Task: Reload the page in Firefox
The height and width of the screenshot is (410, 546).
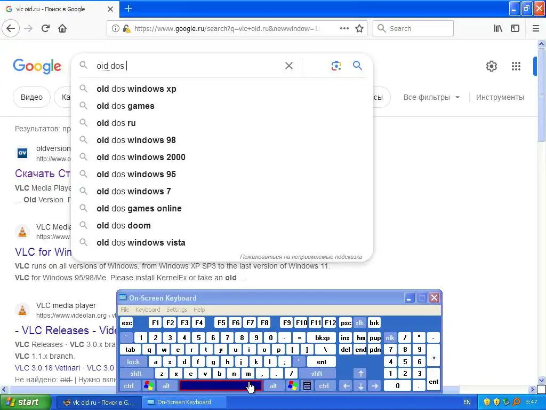Action: coord(45,28)
